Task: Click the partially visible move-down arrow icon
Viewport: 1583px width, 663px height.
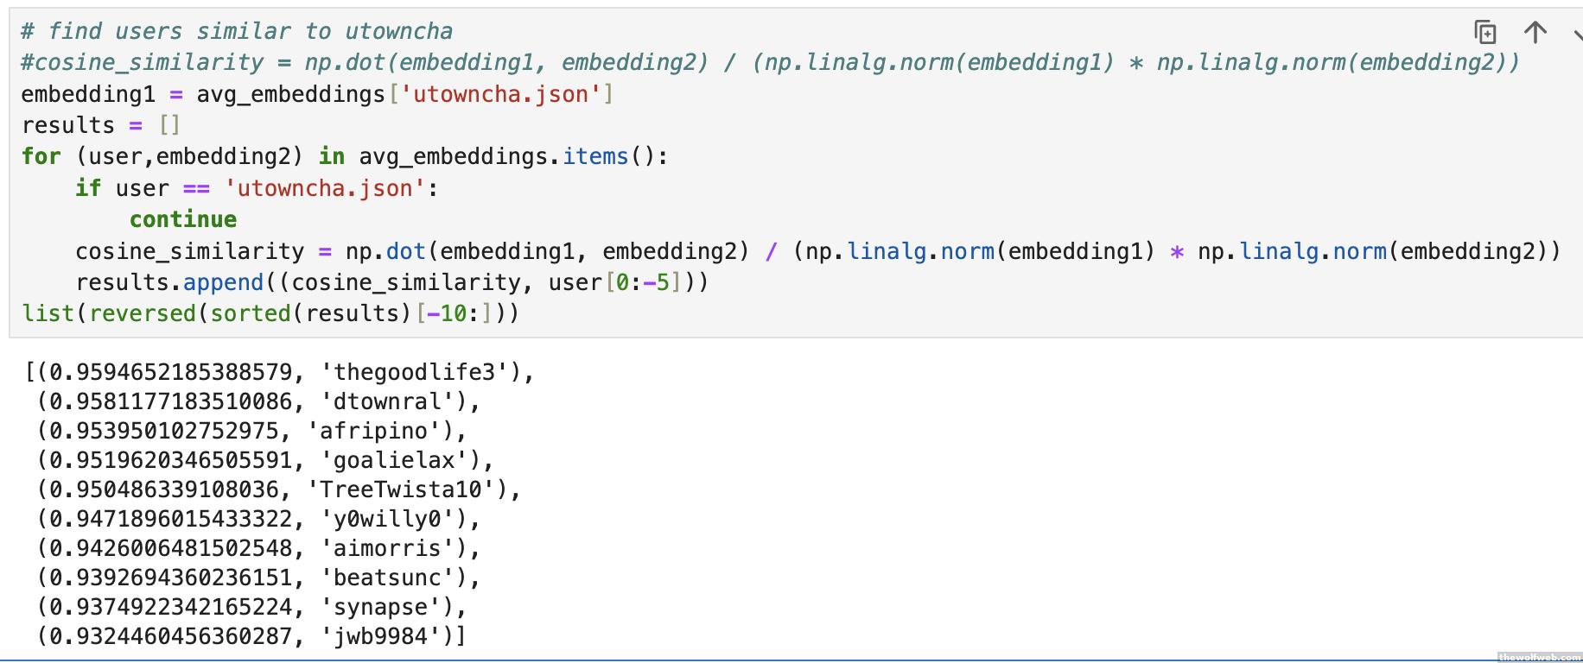Action: (1577, 35)
